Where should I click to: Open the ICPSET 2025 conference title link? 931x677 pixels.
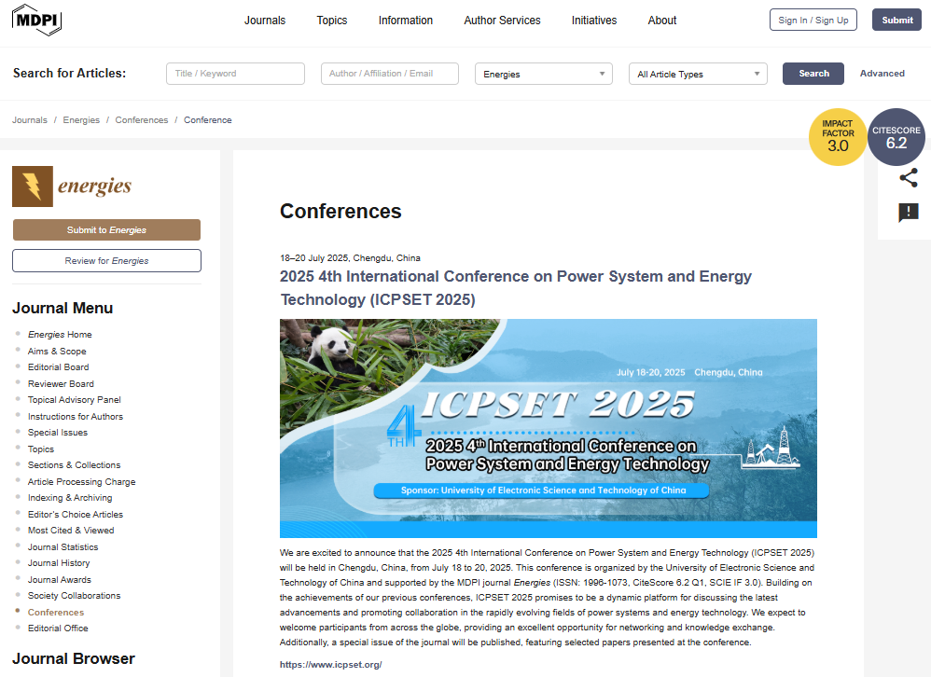click(516, 288)
